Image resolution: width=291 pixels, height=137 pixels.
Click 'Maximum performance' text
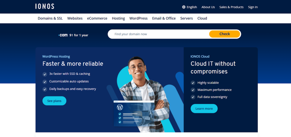click(x=215, y=90)
